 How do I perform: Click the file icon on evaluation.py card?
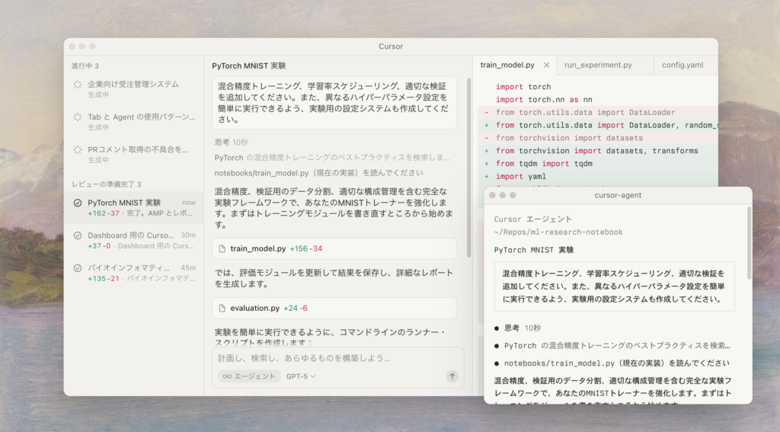[222, 308]
